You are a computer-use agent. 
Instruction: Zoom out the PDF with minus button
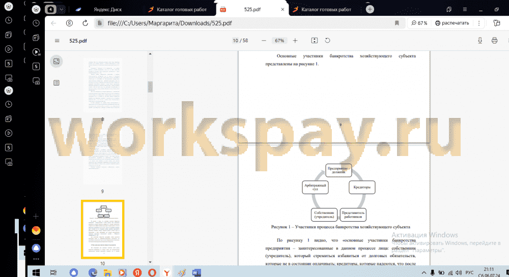264,41
